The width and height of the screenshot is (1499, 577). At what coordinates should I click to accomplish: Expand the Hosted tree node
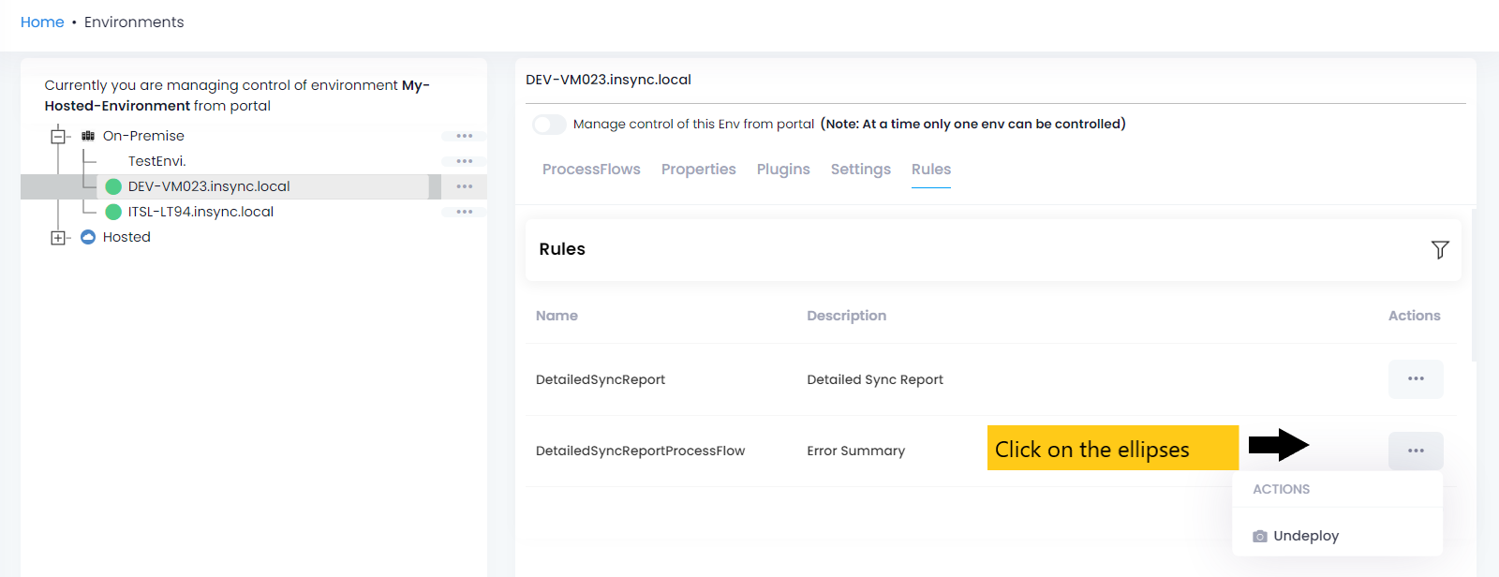(x=58, y=238)
